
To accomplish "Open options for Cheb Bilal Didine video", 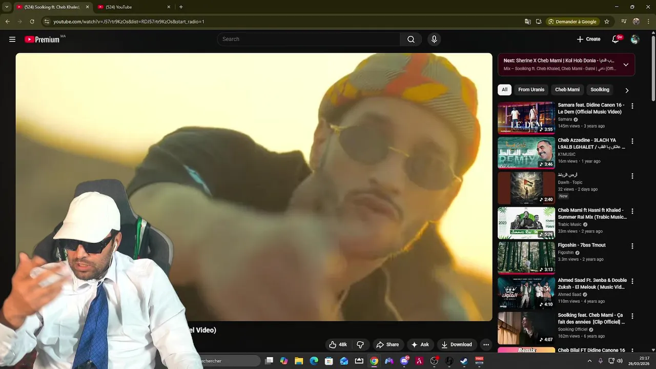I will (x=632, y=351).
